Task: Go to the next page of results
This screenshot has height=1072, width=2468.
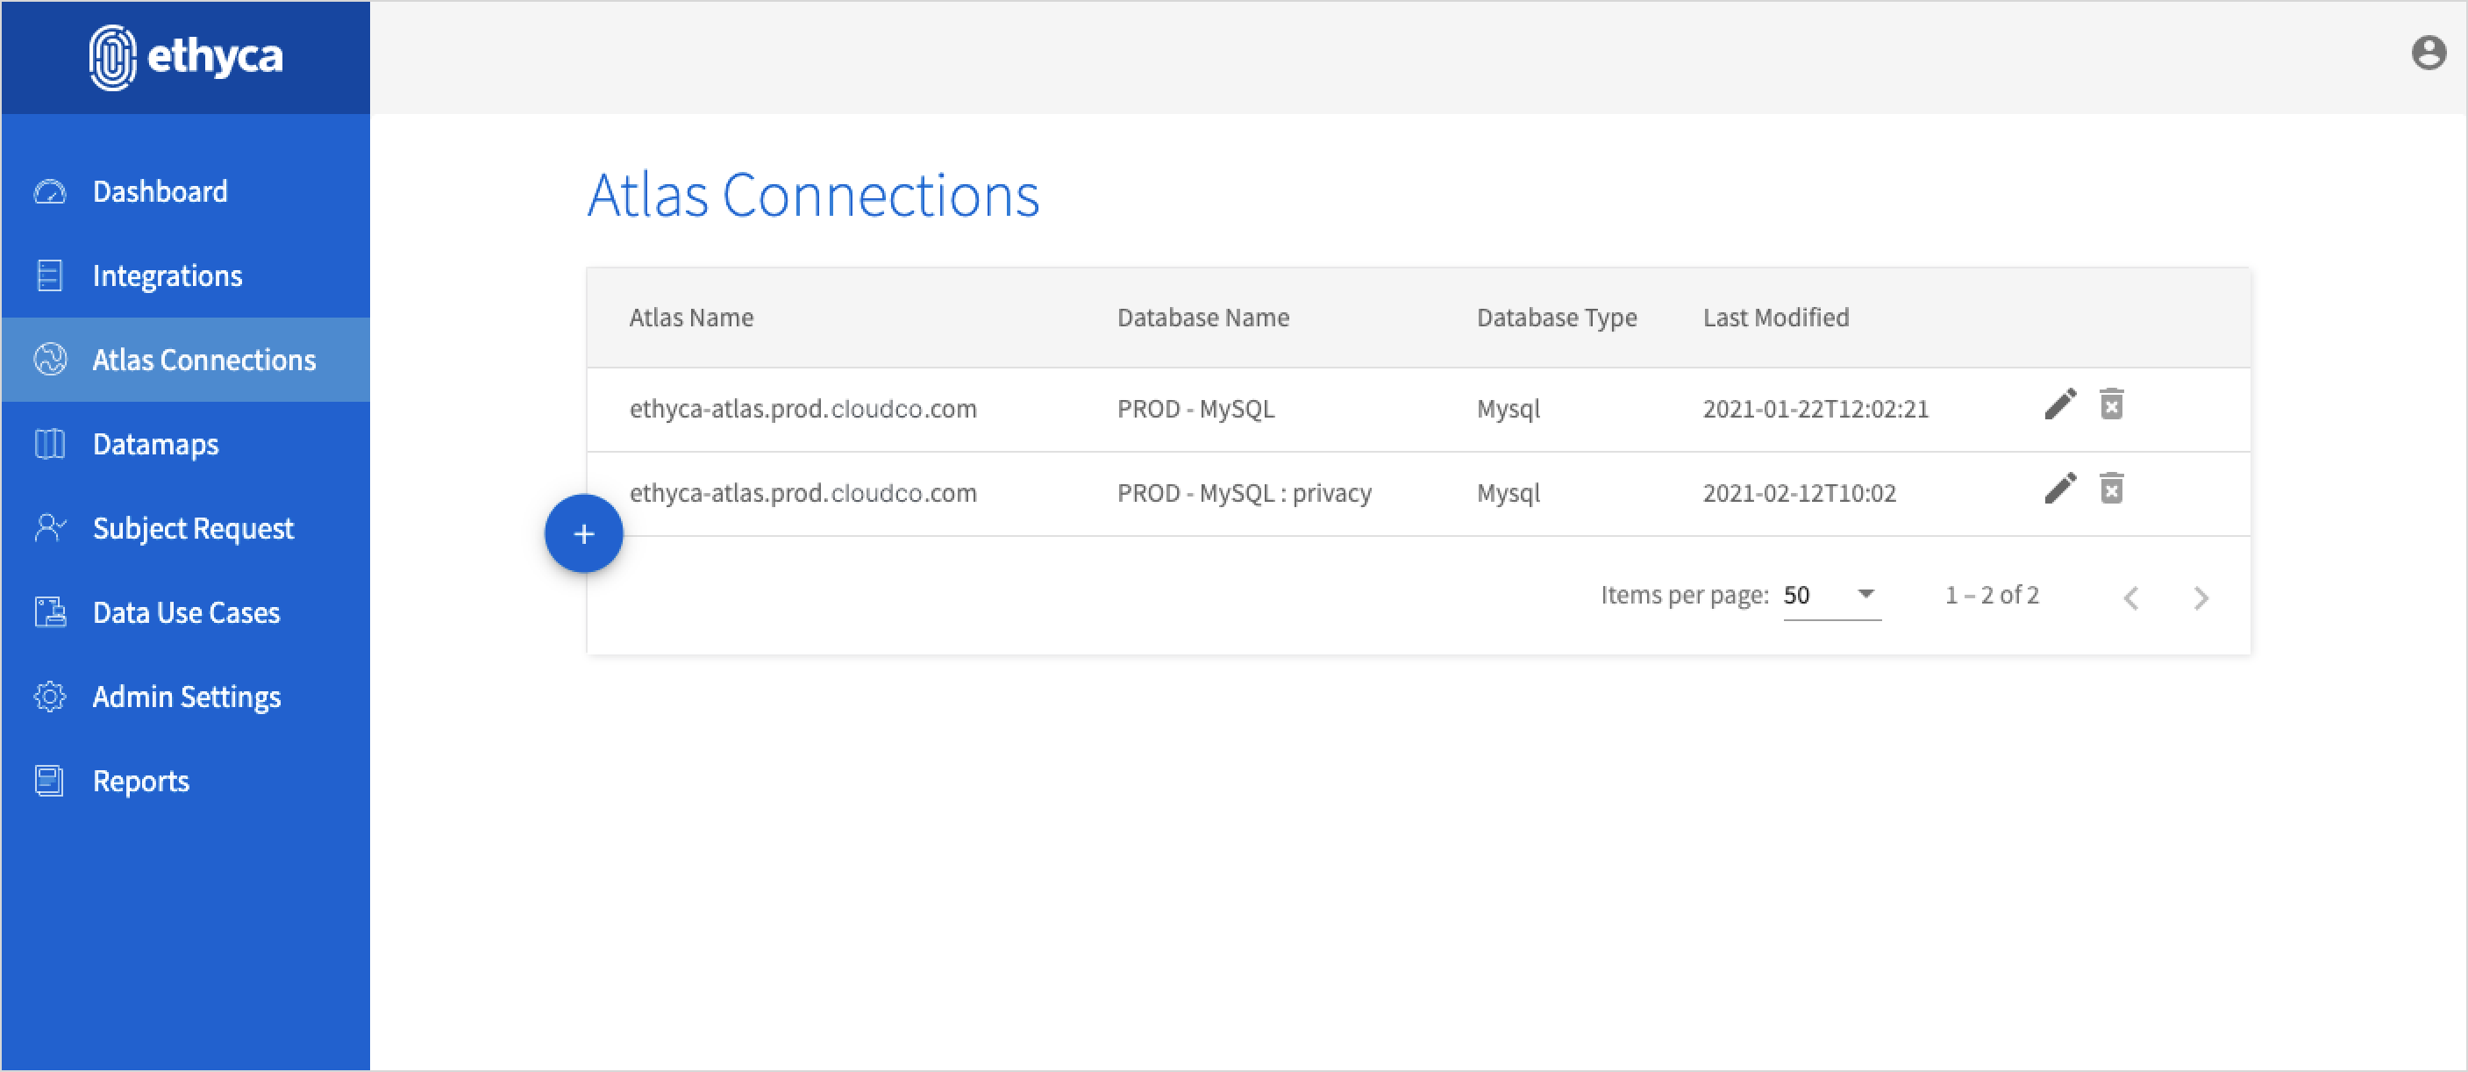Action: pos(2201,597)
